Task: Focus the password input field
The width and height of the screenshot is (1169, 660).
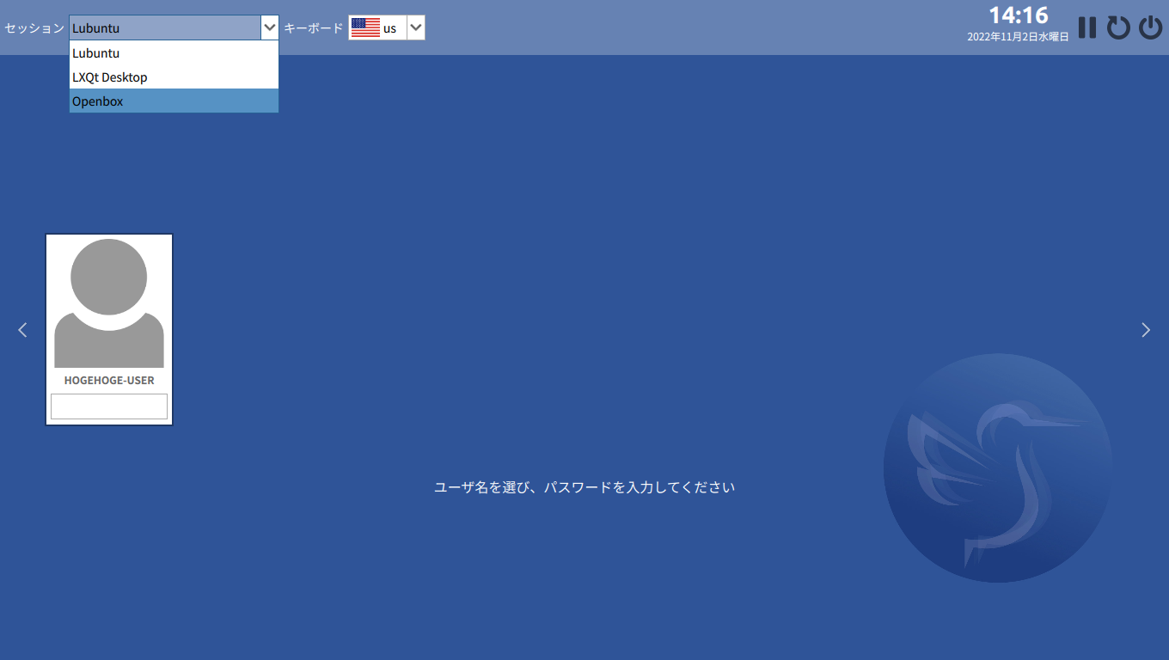Action: 109,406
